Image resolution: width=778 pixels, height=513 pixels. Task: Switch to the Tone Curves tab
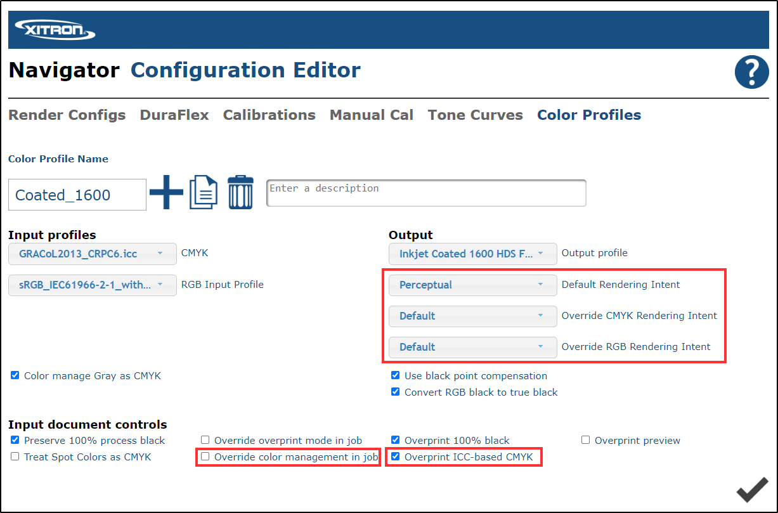(476, 115)
